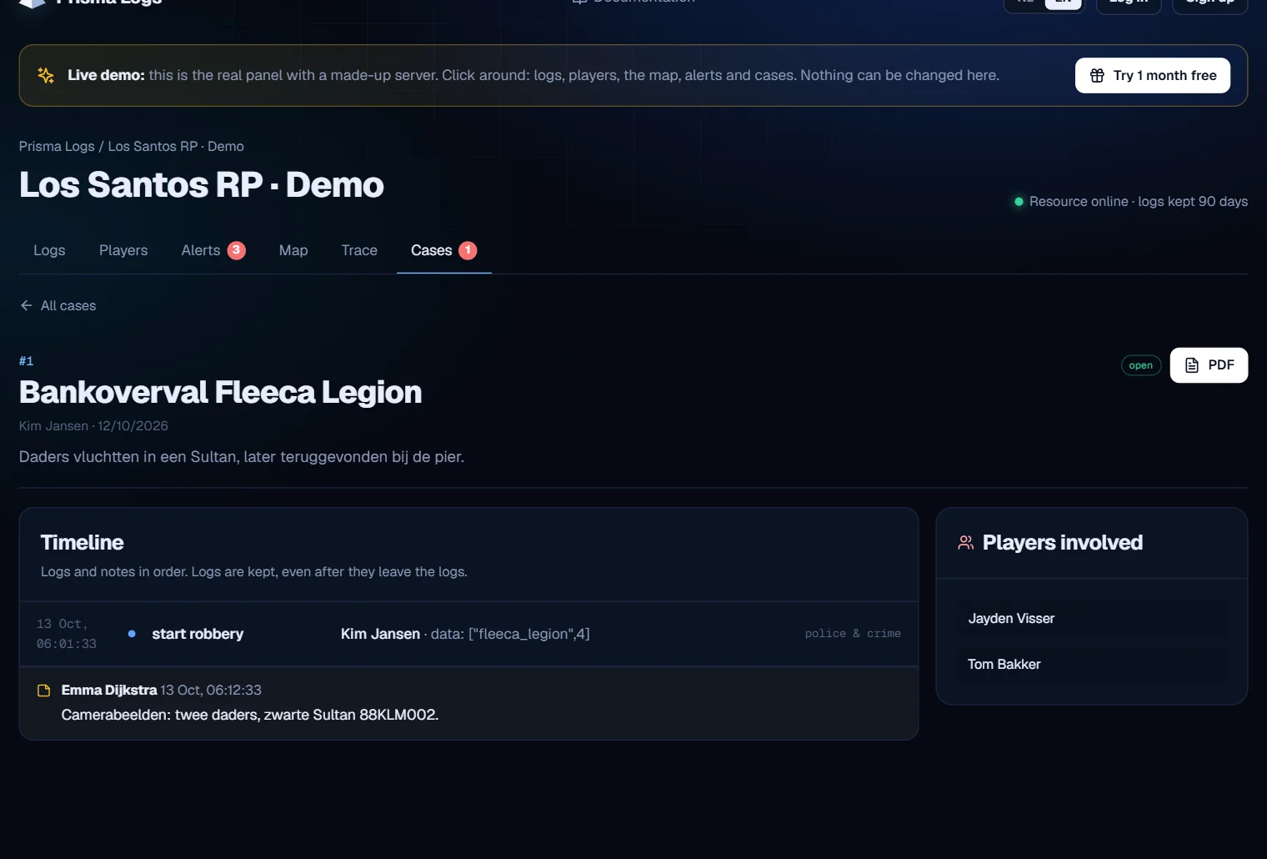This screenshot has height=859, width=1267.
Task: Open player Jayden Visser
Action: pyautogui.click(x=1091, y=619)
